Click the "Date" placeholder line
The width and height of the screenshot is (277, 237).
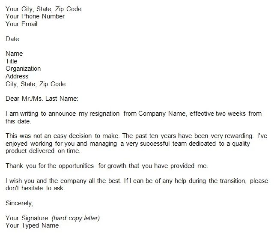pos(12,39)
